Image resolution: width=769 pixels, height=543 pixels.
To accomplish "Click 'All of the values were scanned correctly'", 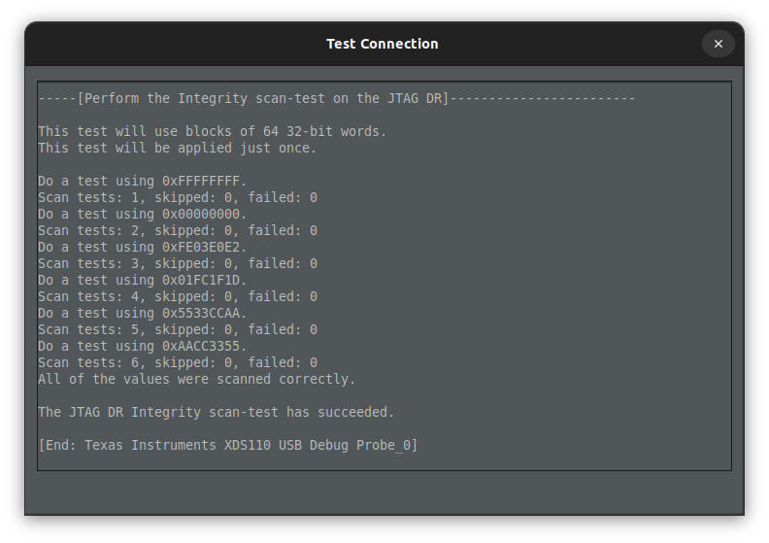I will [196, 379].
